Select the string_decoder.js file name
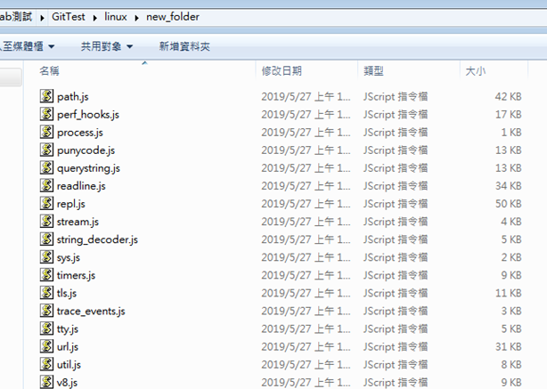The width and height of the screenshot is (547, 389). [x=97, y=239]
